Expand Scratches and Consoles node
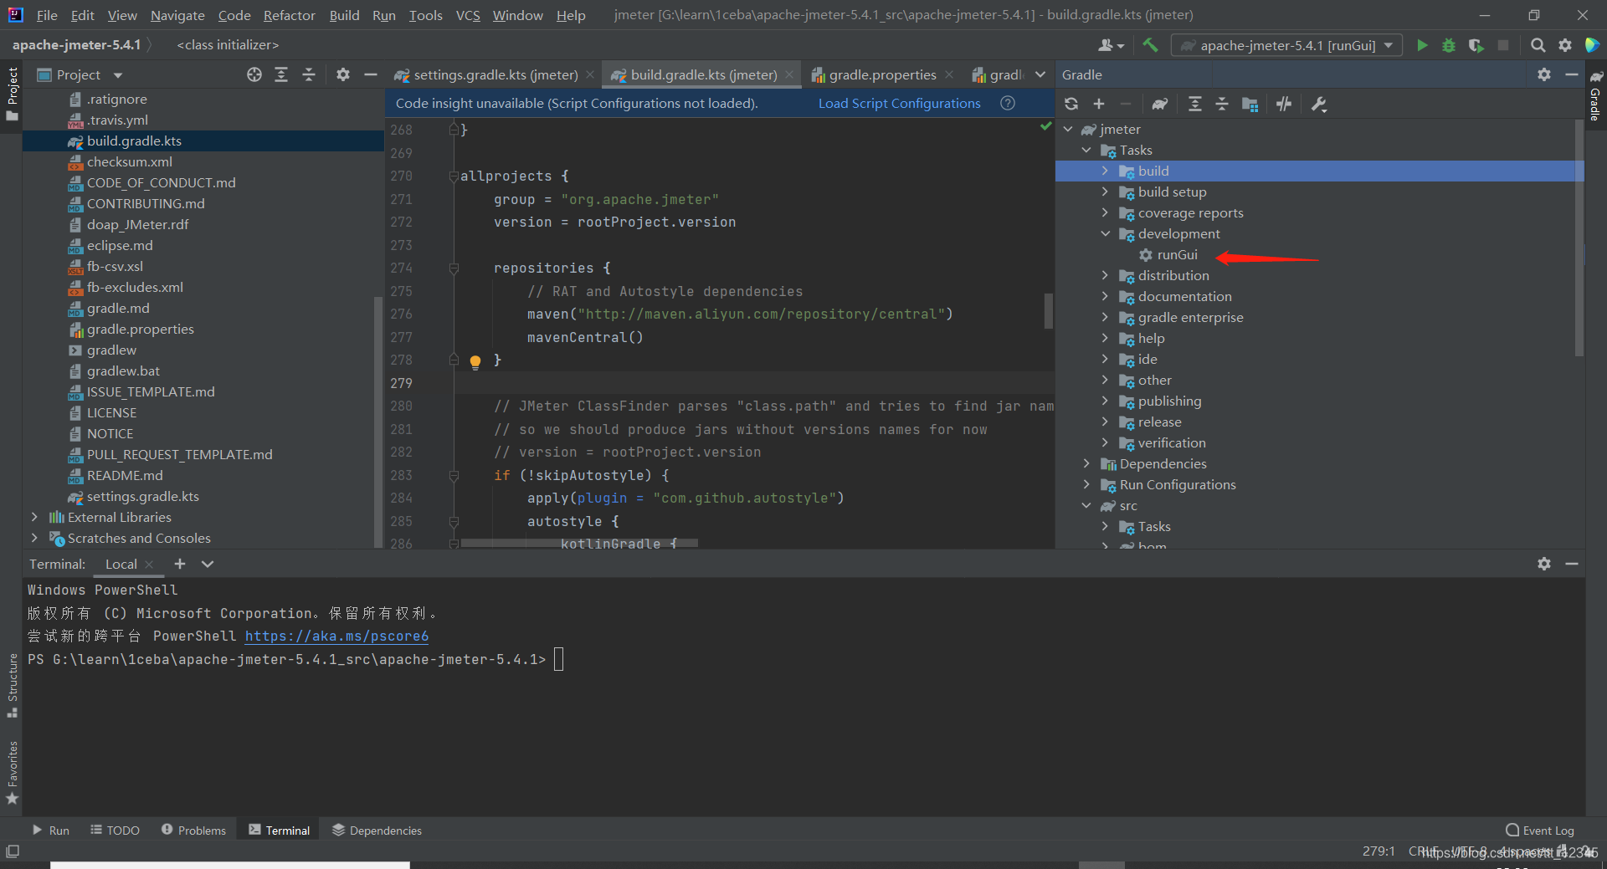This screenshot has width=1607, height=869. [x=34, y=538]
